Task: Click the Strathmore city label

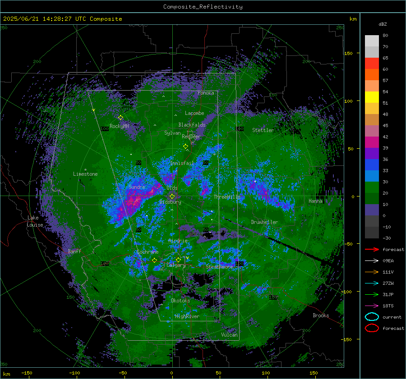Action: [x=220, y=267]
